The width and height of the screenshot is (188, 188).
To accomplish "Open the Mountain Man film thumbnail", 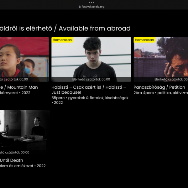I will (24, 59).
